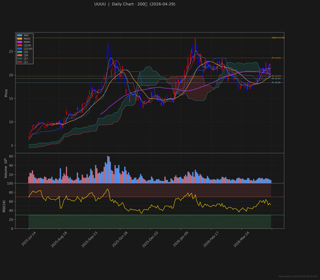This screenshot has width=320, height=280.
Task: Select the MA5 legend label
Action: click(x=26, y=35)
